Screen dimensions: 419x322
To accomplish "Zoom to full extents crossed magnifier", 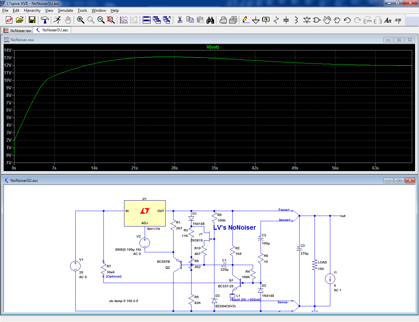I will tap(111, 20).
